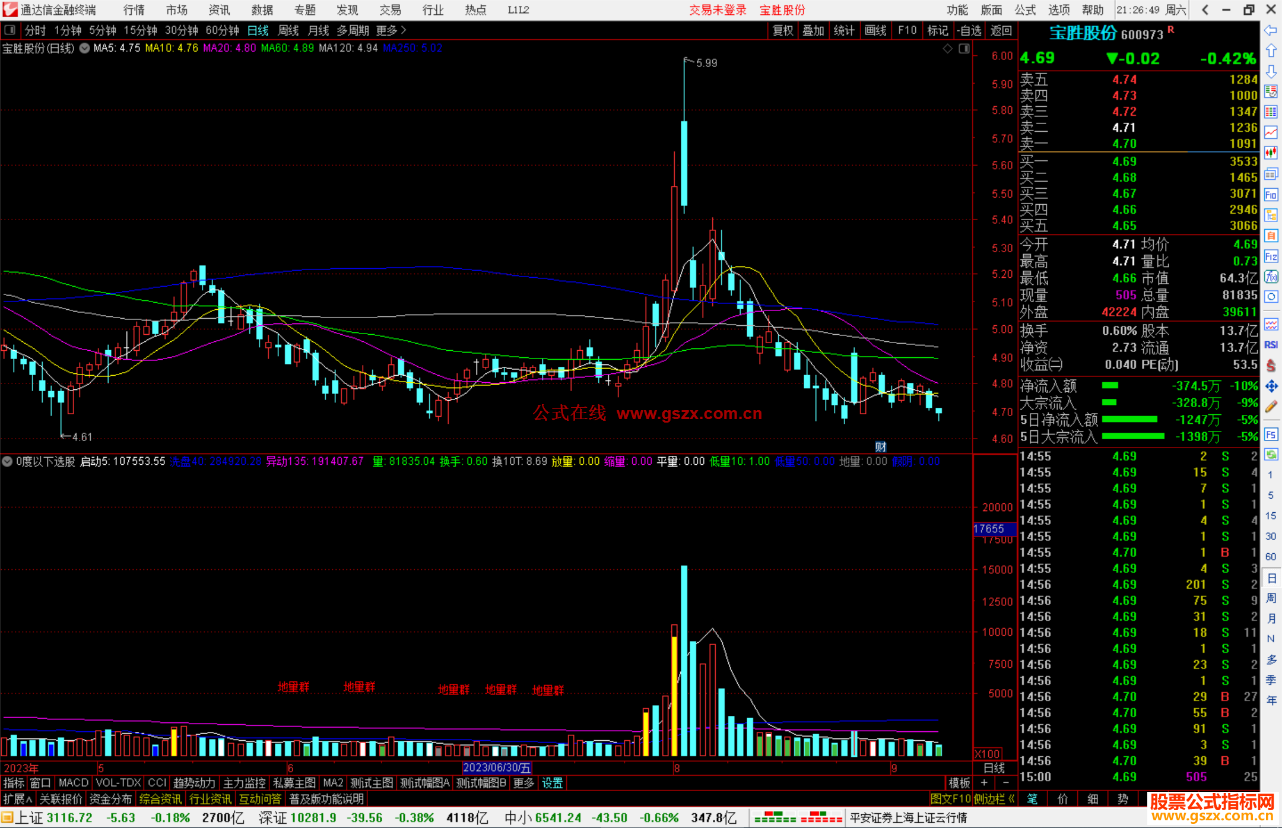The height and width of the screenshot is (828, 1282).
Task: Click the RSI indicator sidebar icon
Action: tap(1271, 345)
